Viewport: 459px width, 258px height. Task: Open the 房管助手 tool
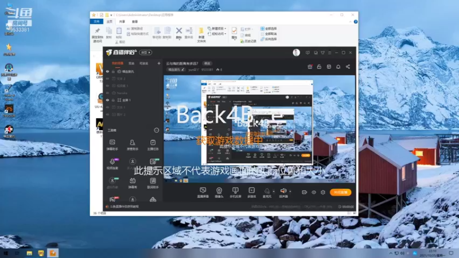pos(133,145)
